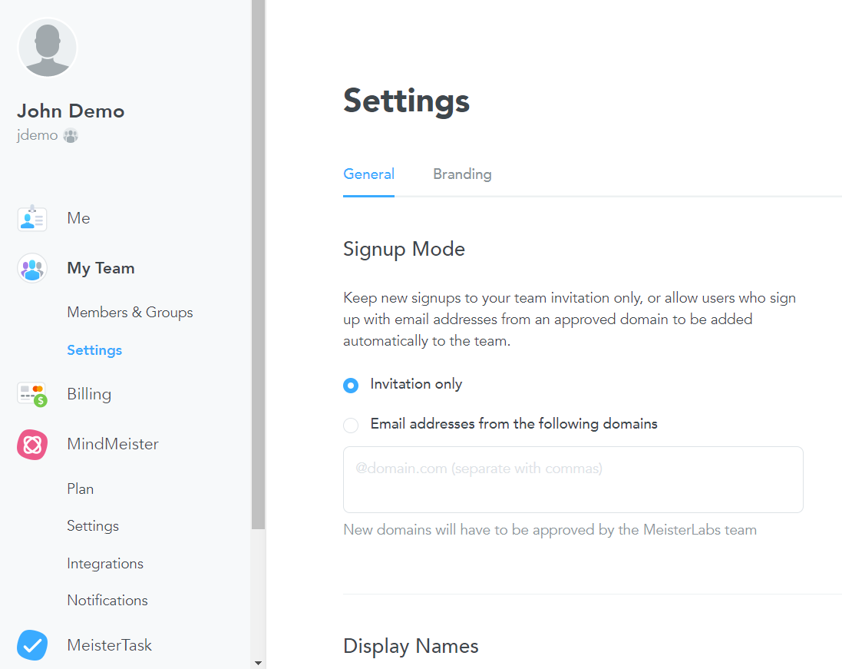The width and height of the screenshot is (842, 669).
Task: Click the sidebar scrollbar thumb
Action: point(259,264)
